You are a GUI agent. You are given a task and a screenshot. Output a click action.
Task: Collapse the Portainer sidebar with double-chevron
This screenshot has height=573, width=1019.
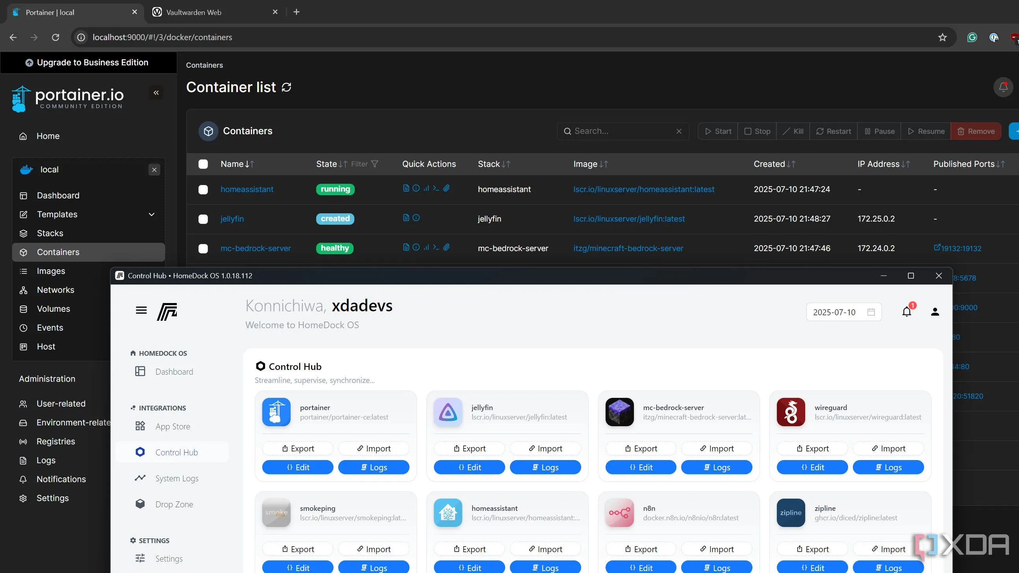point(156,92)
